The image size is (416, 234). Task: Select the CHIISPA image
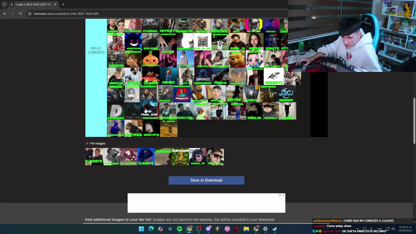tap(168, 76)
